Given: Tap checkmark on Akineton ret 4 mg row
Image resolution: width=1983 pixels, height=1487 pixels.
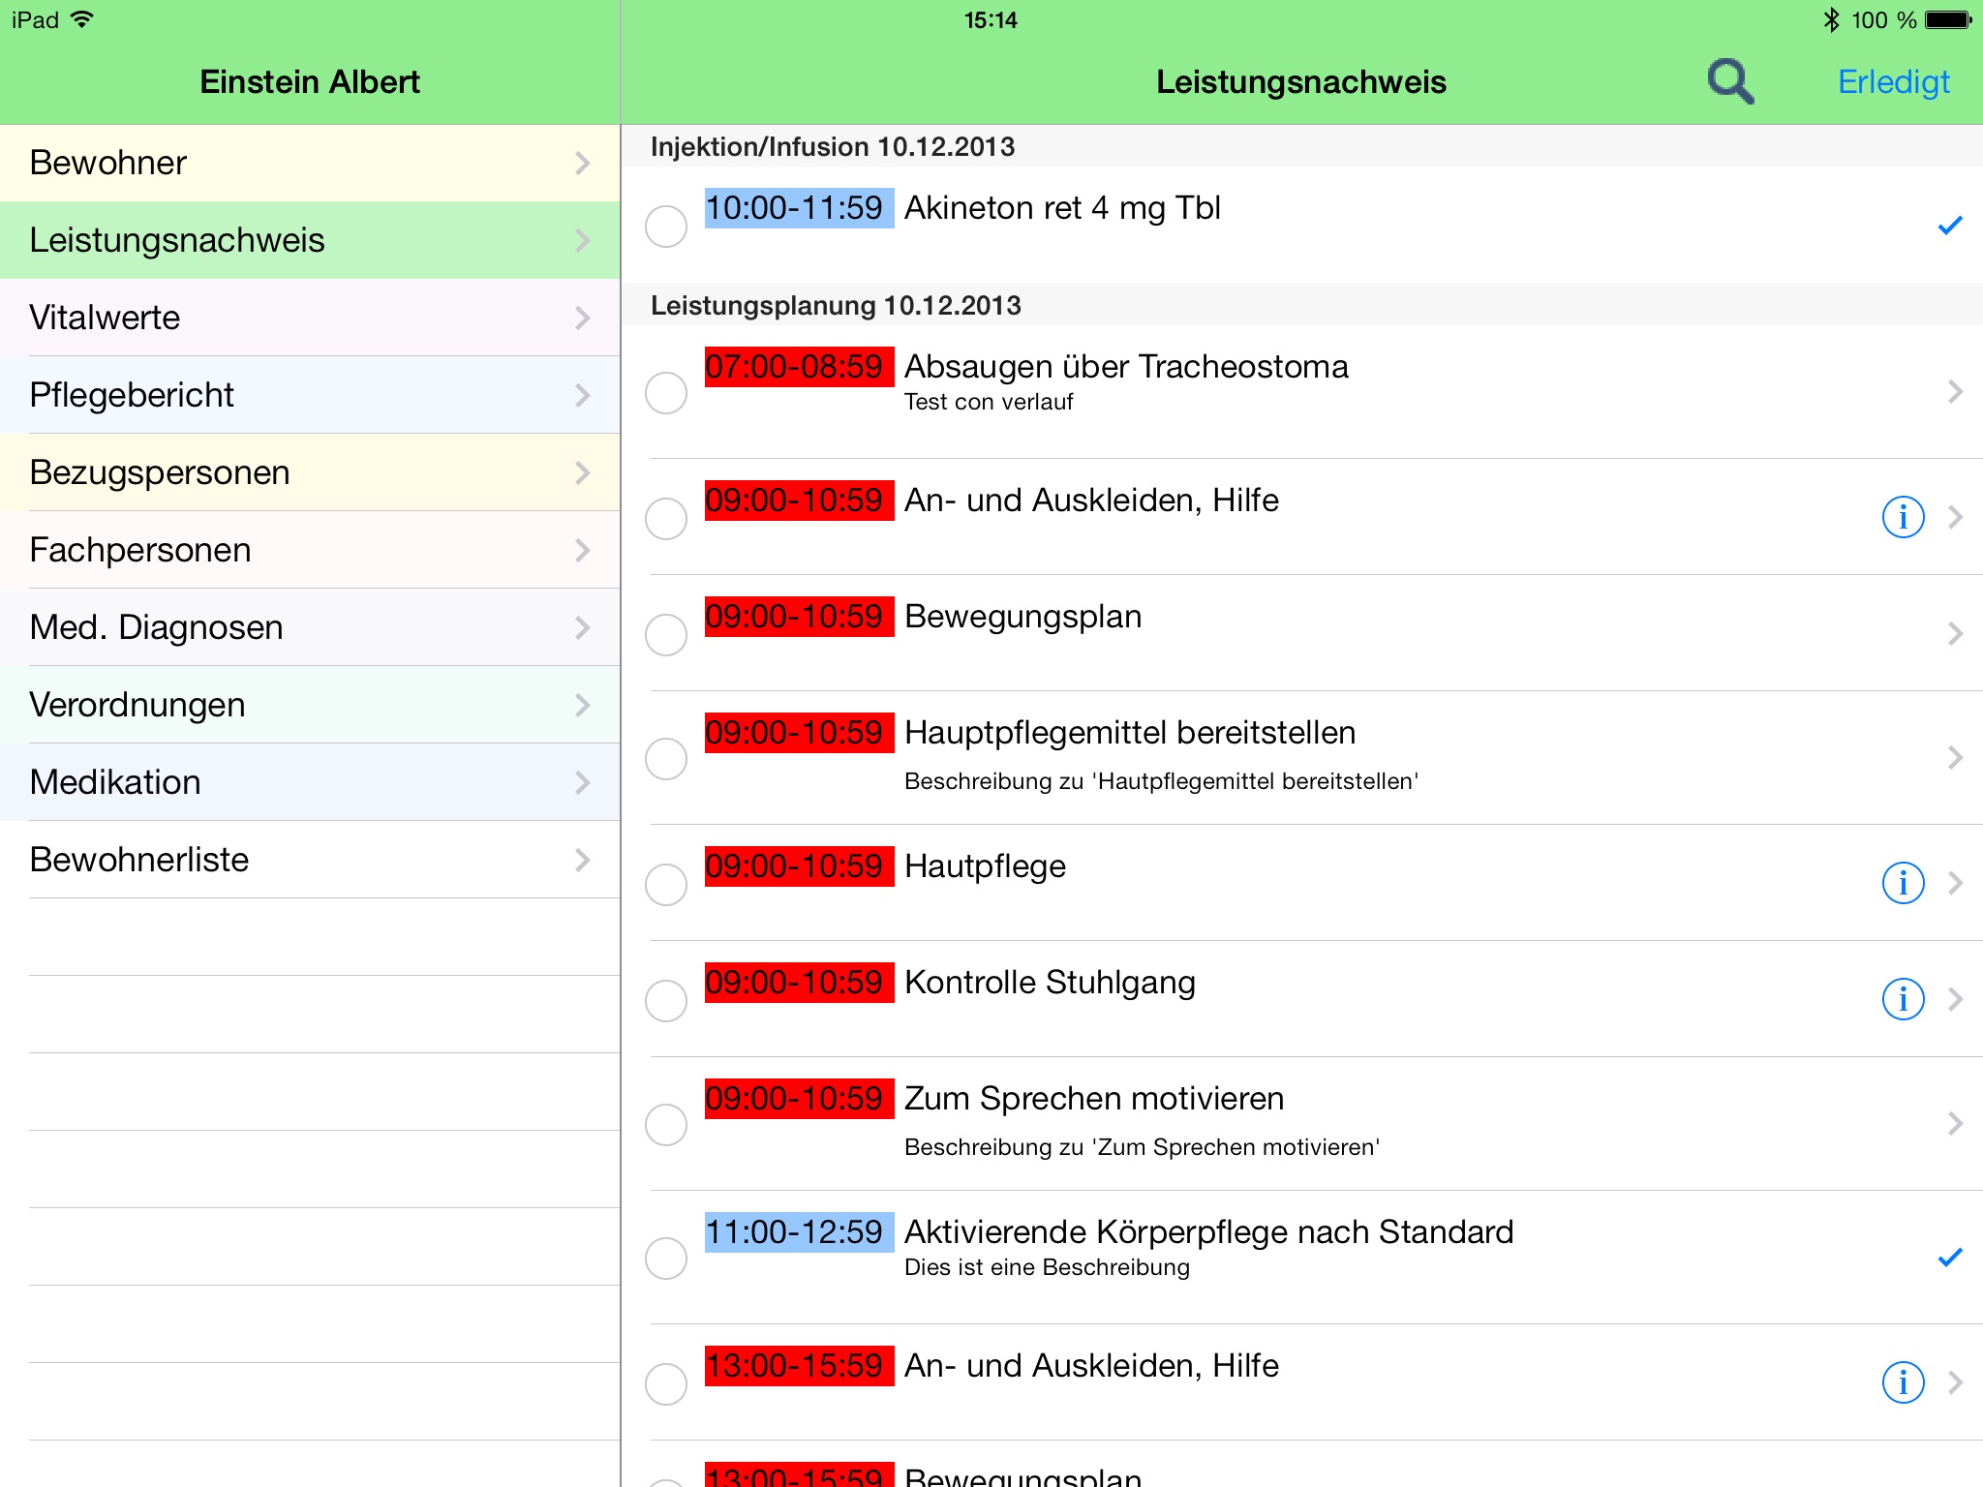Looking at the screenshot, I should 1949,226.
